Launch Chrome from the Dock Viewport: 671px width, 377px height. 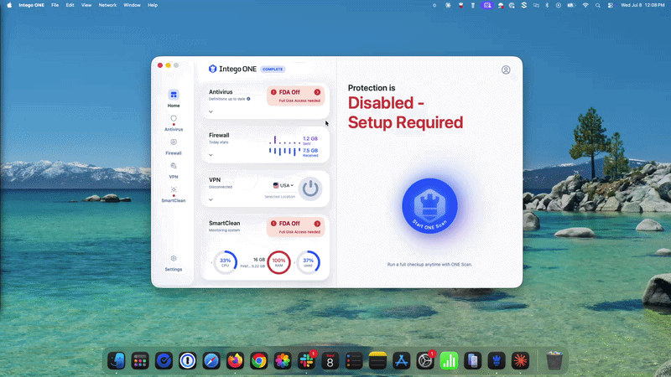click(259, 361)
